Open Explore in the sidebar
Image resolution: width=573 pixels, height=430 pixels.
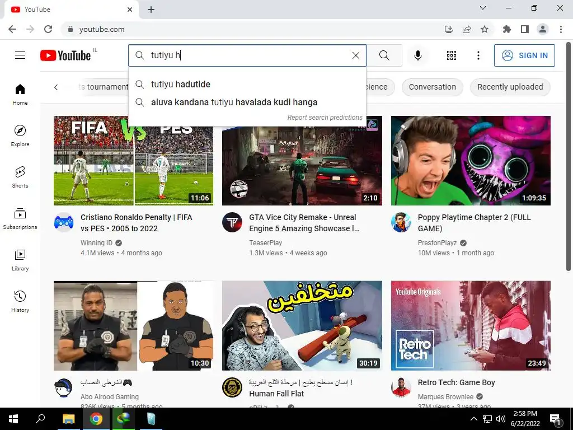(20, 135)
